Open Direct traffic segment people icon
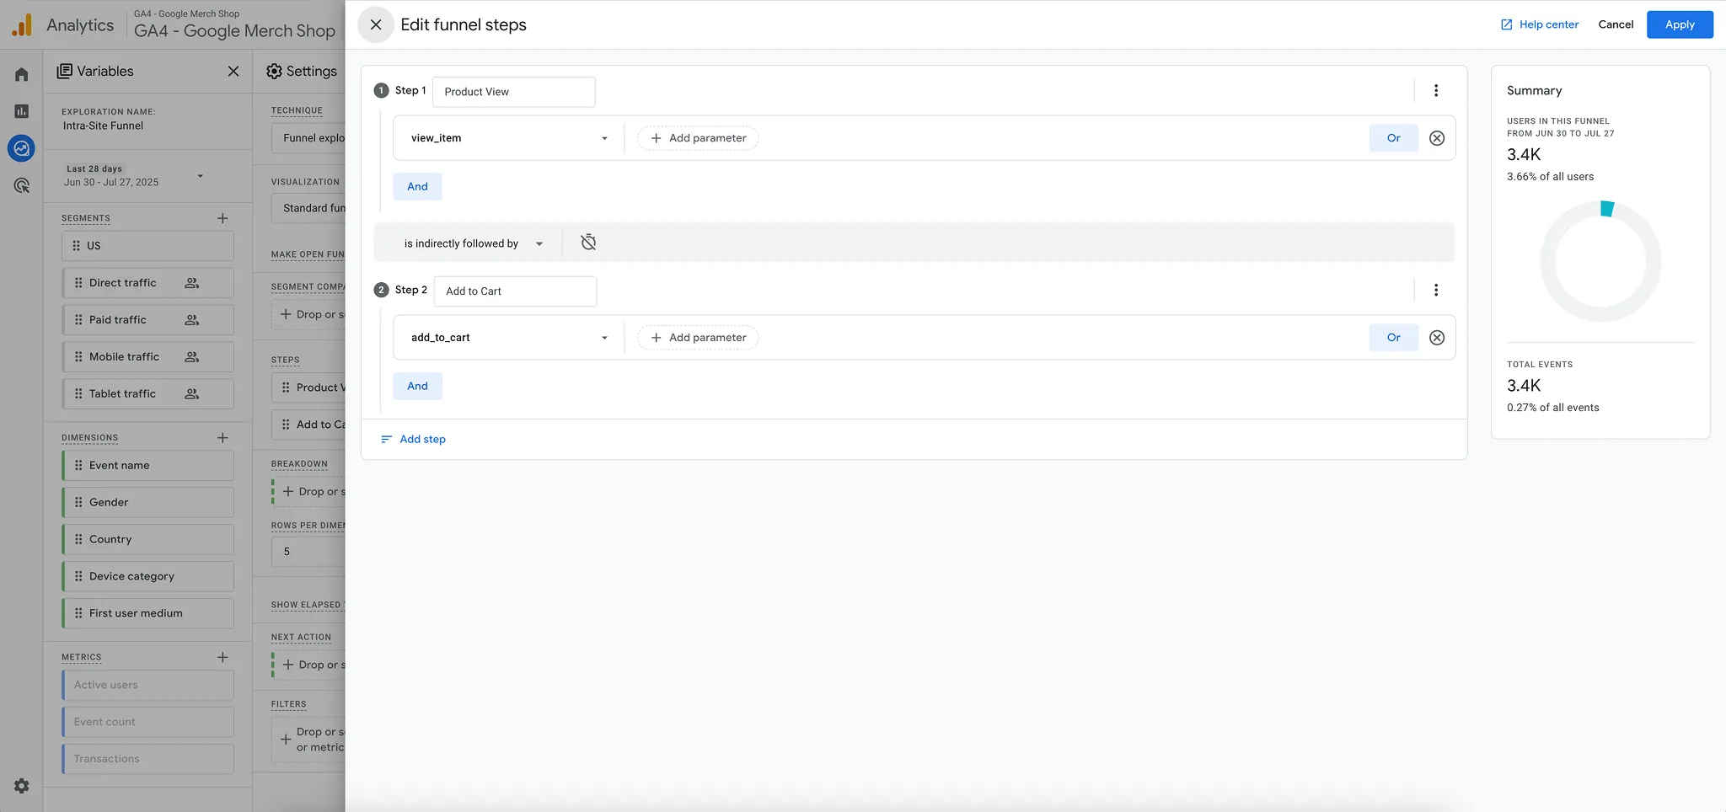1726x812 pixels. point(191,282)
